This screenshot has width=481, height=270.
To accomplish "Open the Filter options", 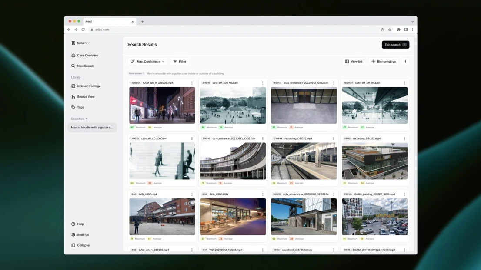I will click(180, 62).
